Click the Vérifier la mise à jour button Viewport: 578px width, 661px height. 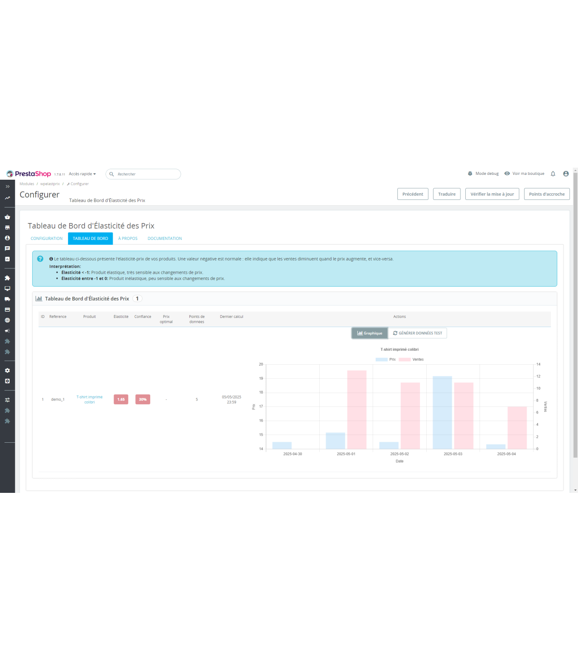click(x=492, y=194)
